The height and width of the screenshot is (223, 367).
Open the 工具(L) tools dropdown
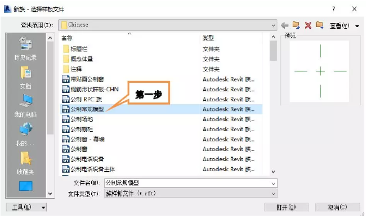pyautogui.click(x=26, y=207)
